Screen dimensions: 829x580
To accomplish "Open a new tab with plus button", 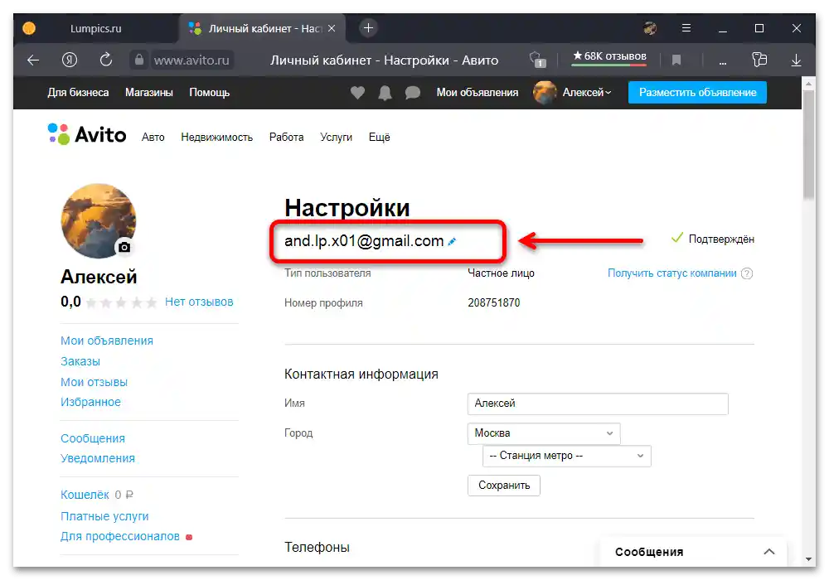I will point(369,28).
